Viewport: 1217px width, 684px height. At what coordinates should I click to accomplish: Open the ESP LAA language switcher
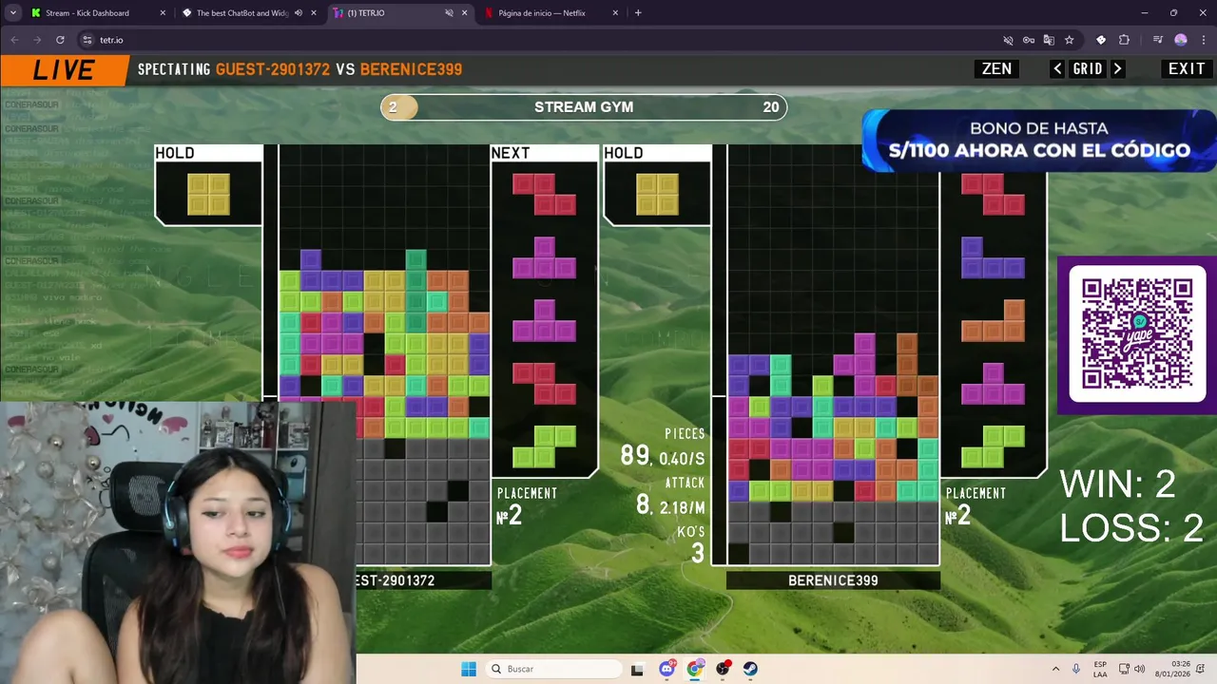(x=1100, y=669)
